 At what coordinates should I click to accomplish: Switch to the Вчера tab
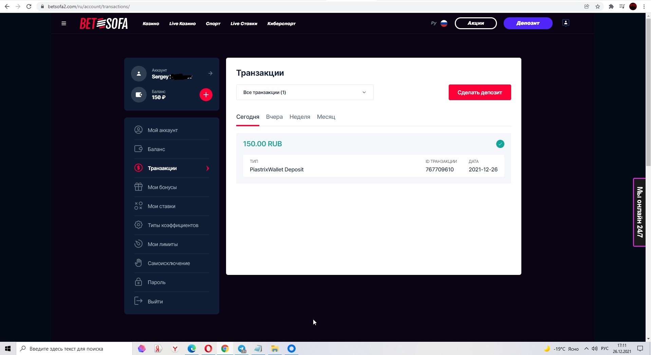(274, 117)
